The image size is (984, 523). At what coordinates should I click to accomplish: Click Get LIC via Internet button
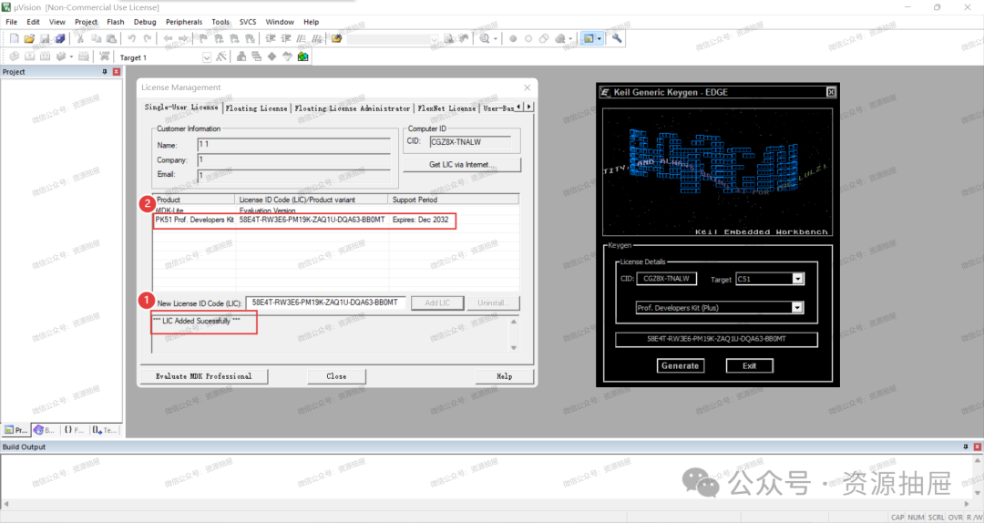pyautogui.click(x=461, y=165)
